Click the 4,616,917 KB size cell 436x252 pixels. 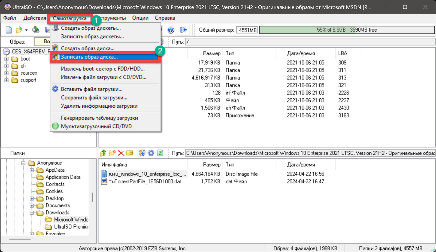coord(206,78)
